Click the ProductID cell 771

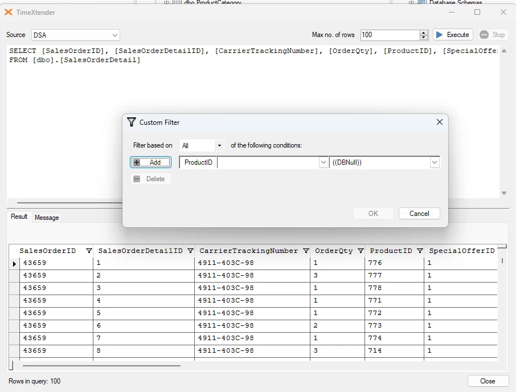pyautogui.click(x=394, y=300)
